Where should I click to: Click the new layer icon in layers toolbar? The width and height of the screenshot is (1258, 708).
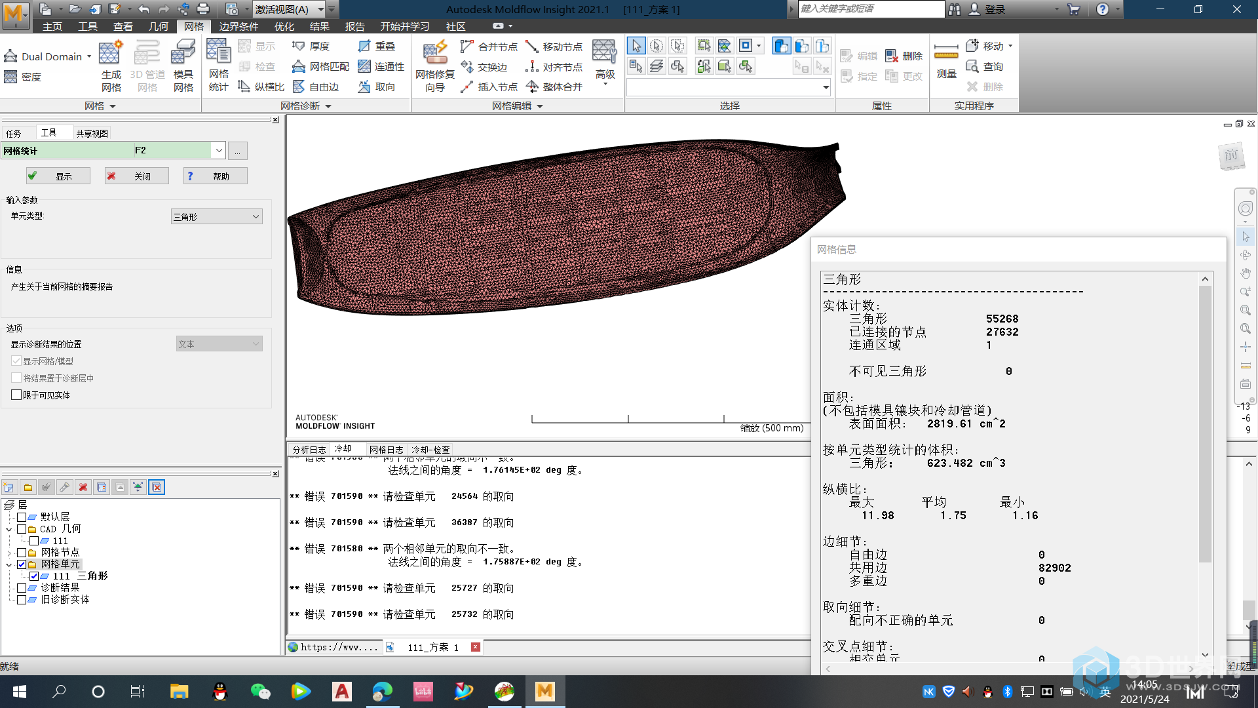(x=9, y=487)
